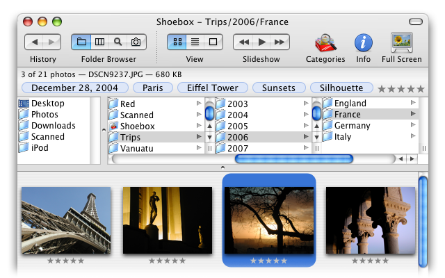Open the Shoebox folder
The height and width of the screenshot is (278, 445).
tap(138, 126)
